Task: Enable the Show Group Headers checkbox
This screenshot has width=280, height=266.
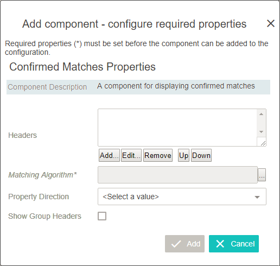Action: click(102, 216)
